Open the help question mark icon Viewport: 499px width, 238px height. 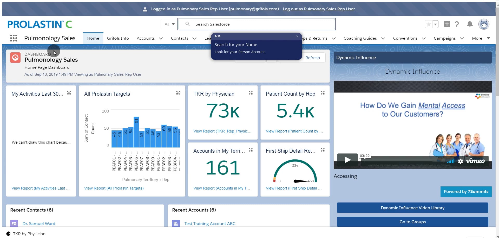[457, 24]
